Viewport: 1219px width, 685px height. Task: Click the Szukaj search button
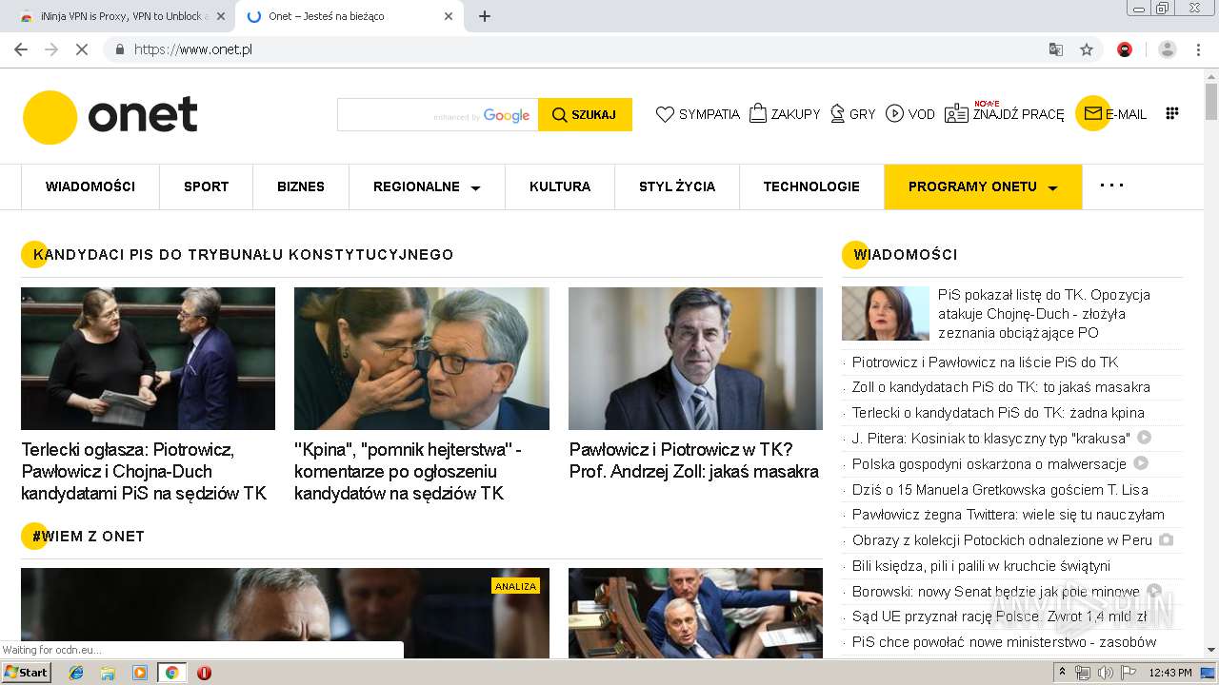click(585, 114)
